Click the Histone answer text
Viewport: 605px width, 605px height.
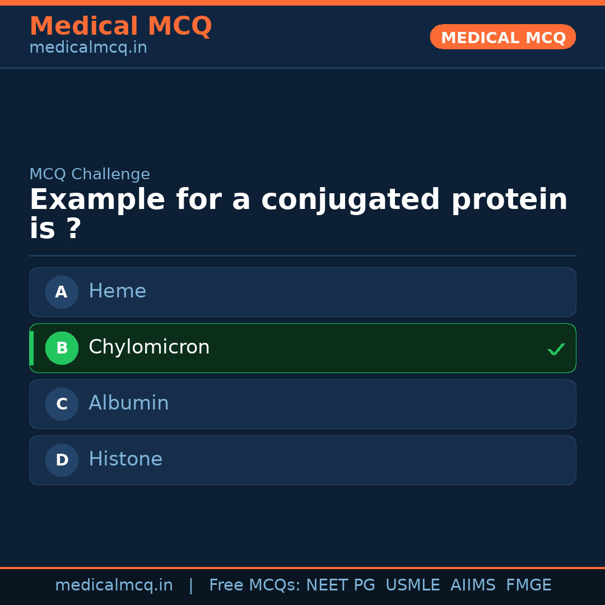point(125,459)
